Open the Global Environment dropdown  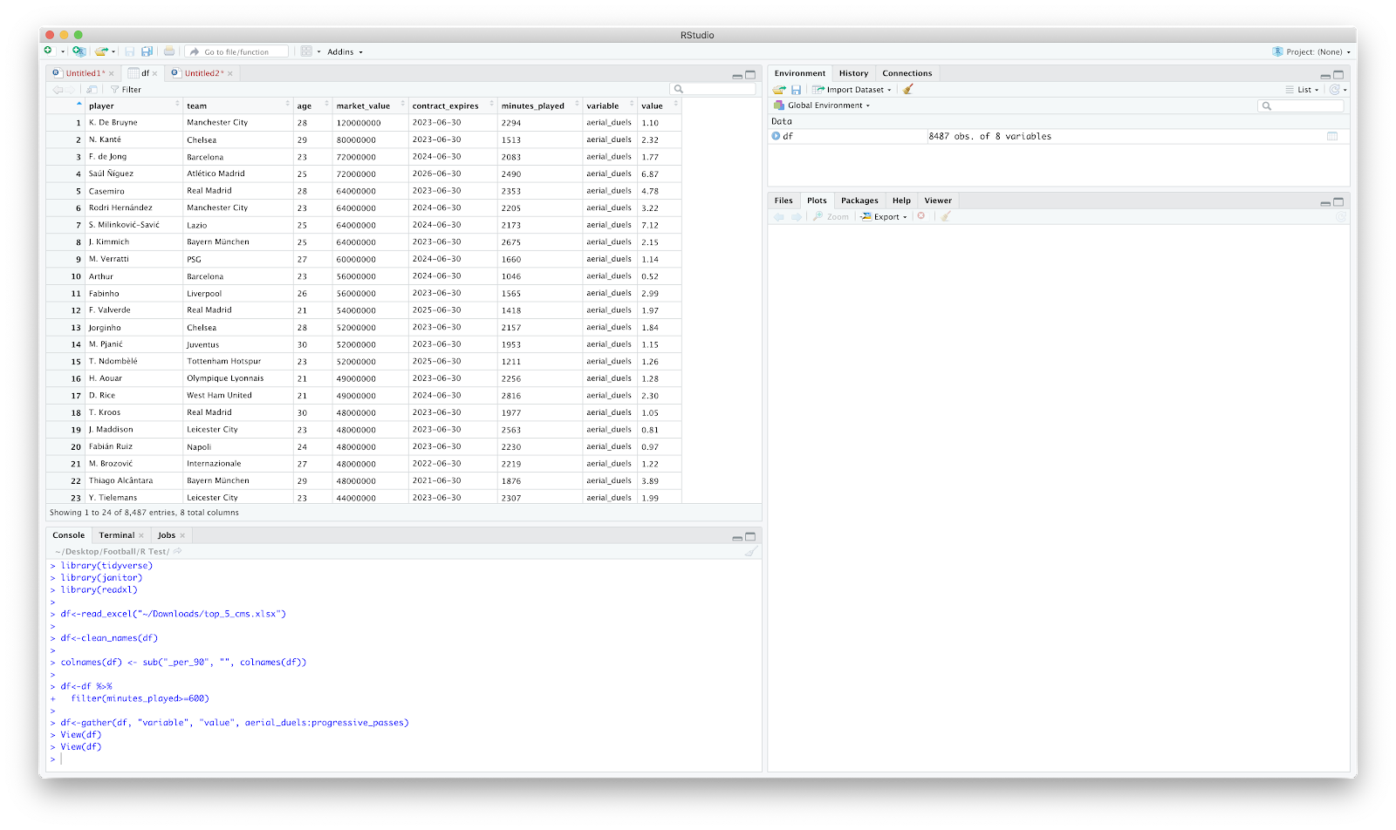[822, 105]
